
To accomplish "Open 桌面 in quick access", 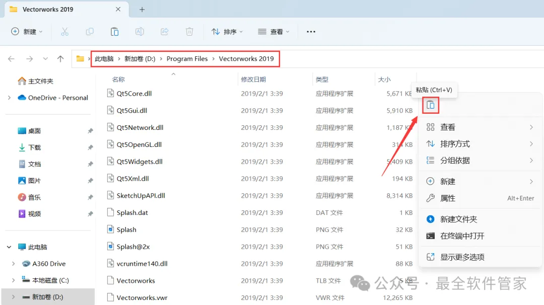I will (x=29, y=131).
